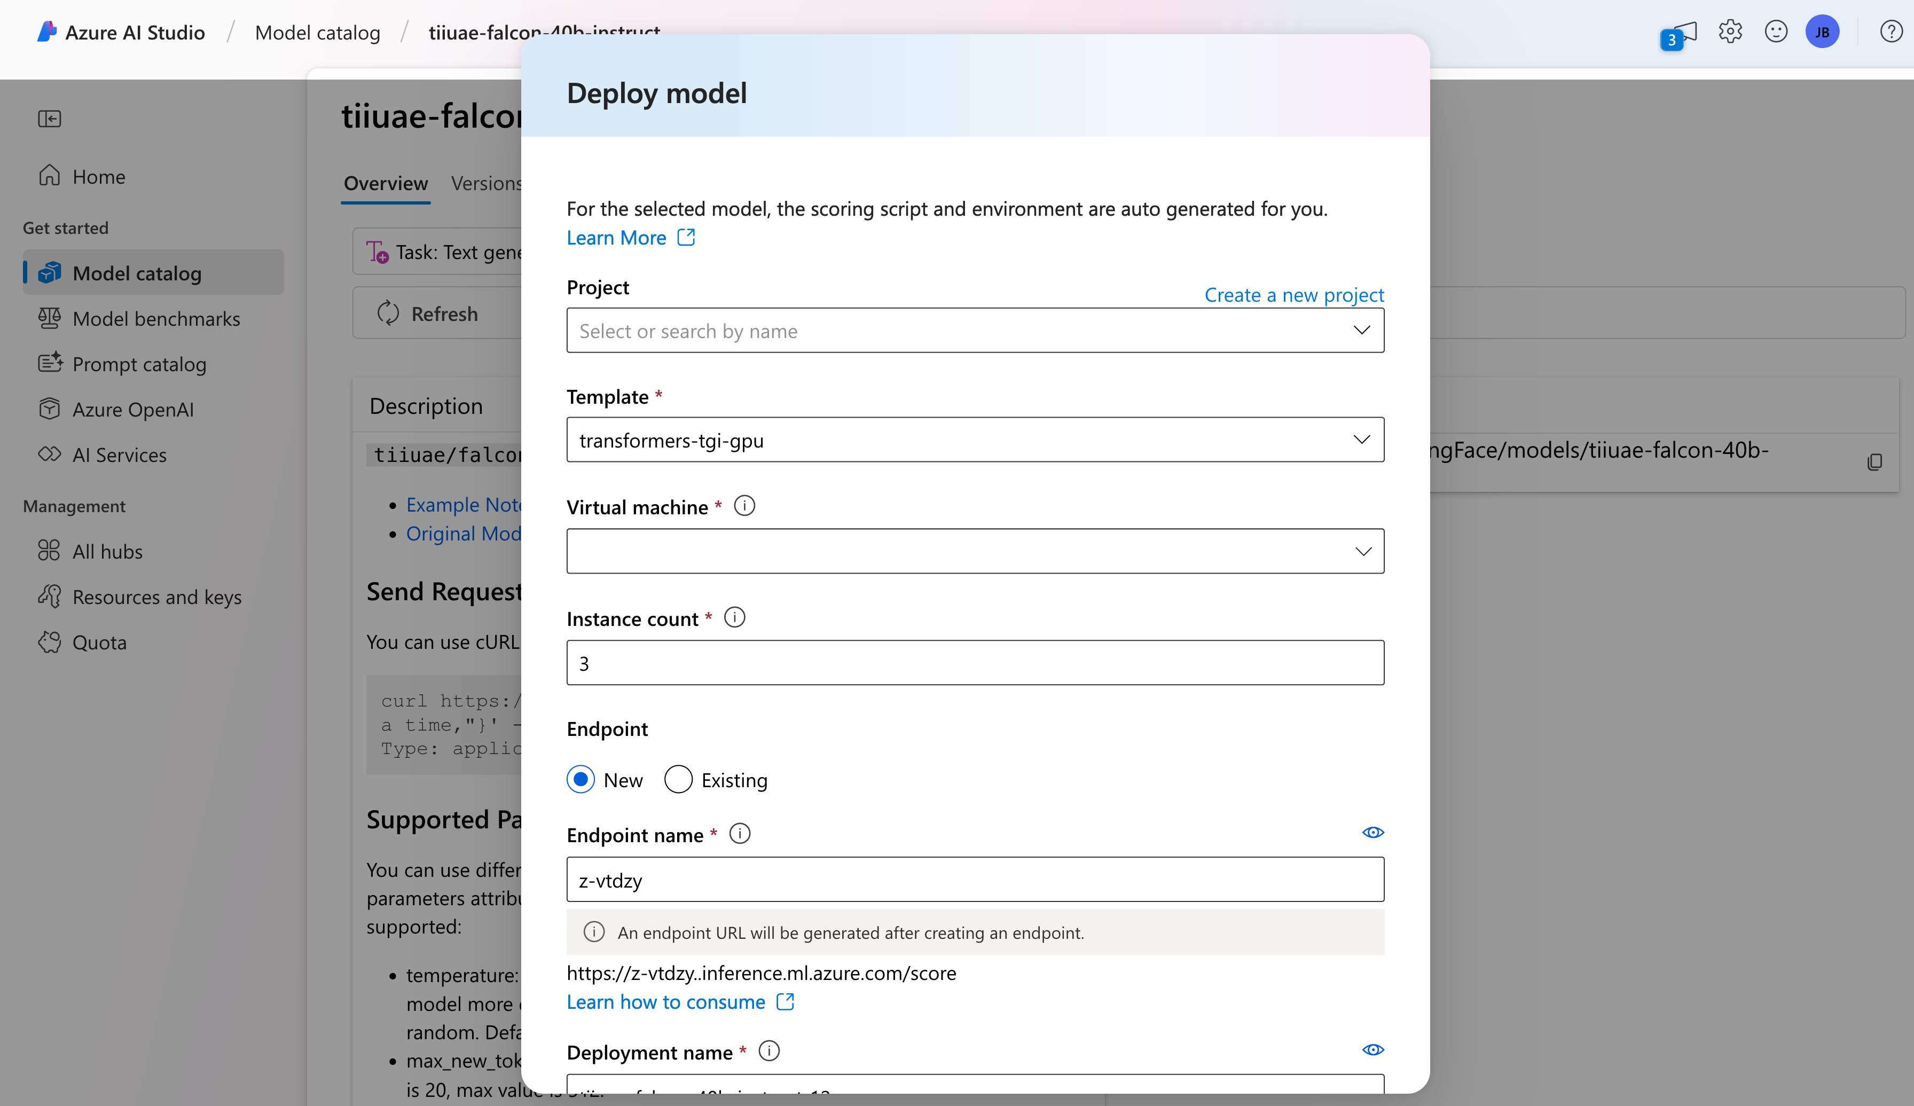Switch to the Overview tab
1914x1106 pixels.
(386, 183)
